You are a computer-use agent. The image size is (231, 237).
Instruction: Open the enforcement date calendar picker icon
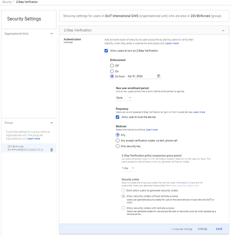[158, 76]
